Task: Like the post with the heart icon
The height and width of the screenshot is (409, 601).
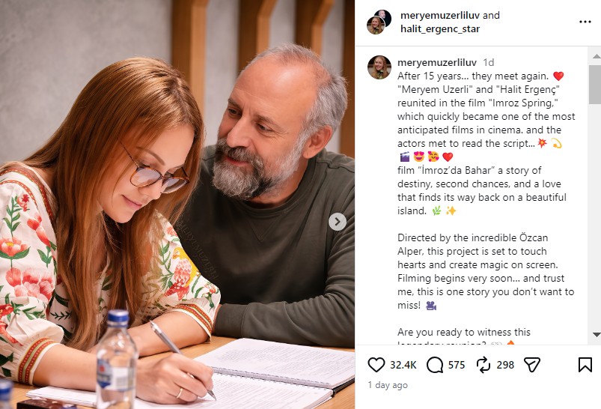Action: click(x=376, y=365)
